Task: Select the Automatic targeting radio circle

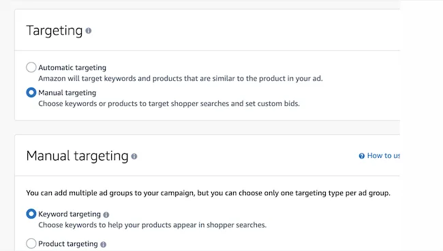Action: 31,67
